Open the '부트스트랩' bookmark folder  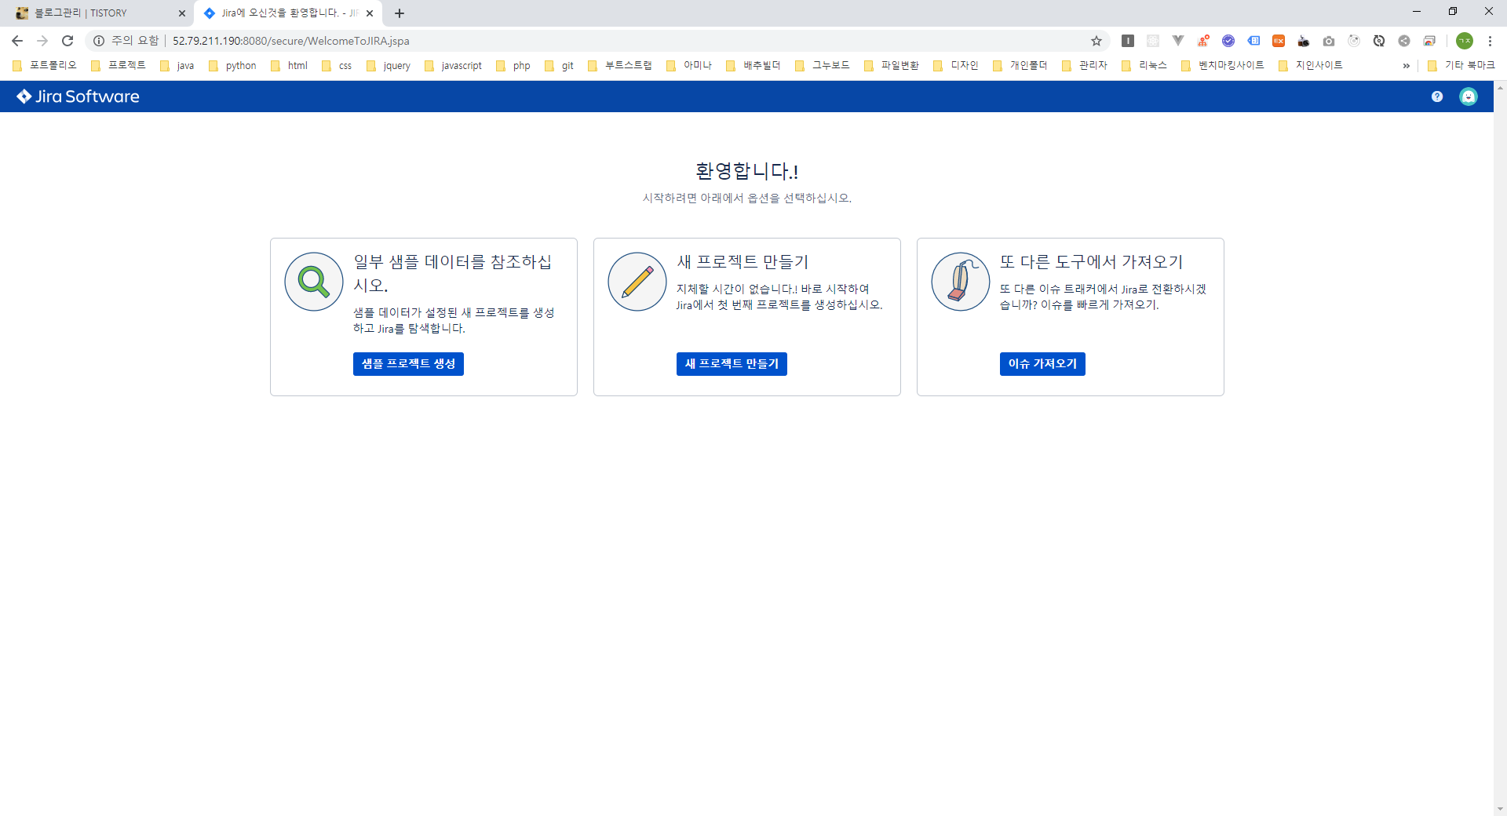620,66
